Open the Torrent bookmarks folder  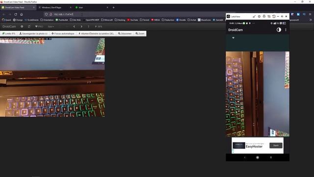click(145, 20)
